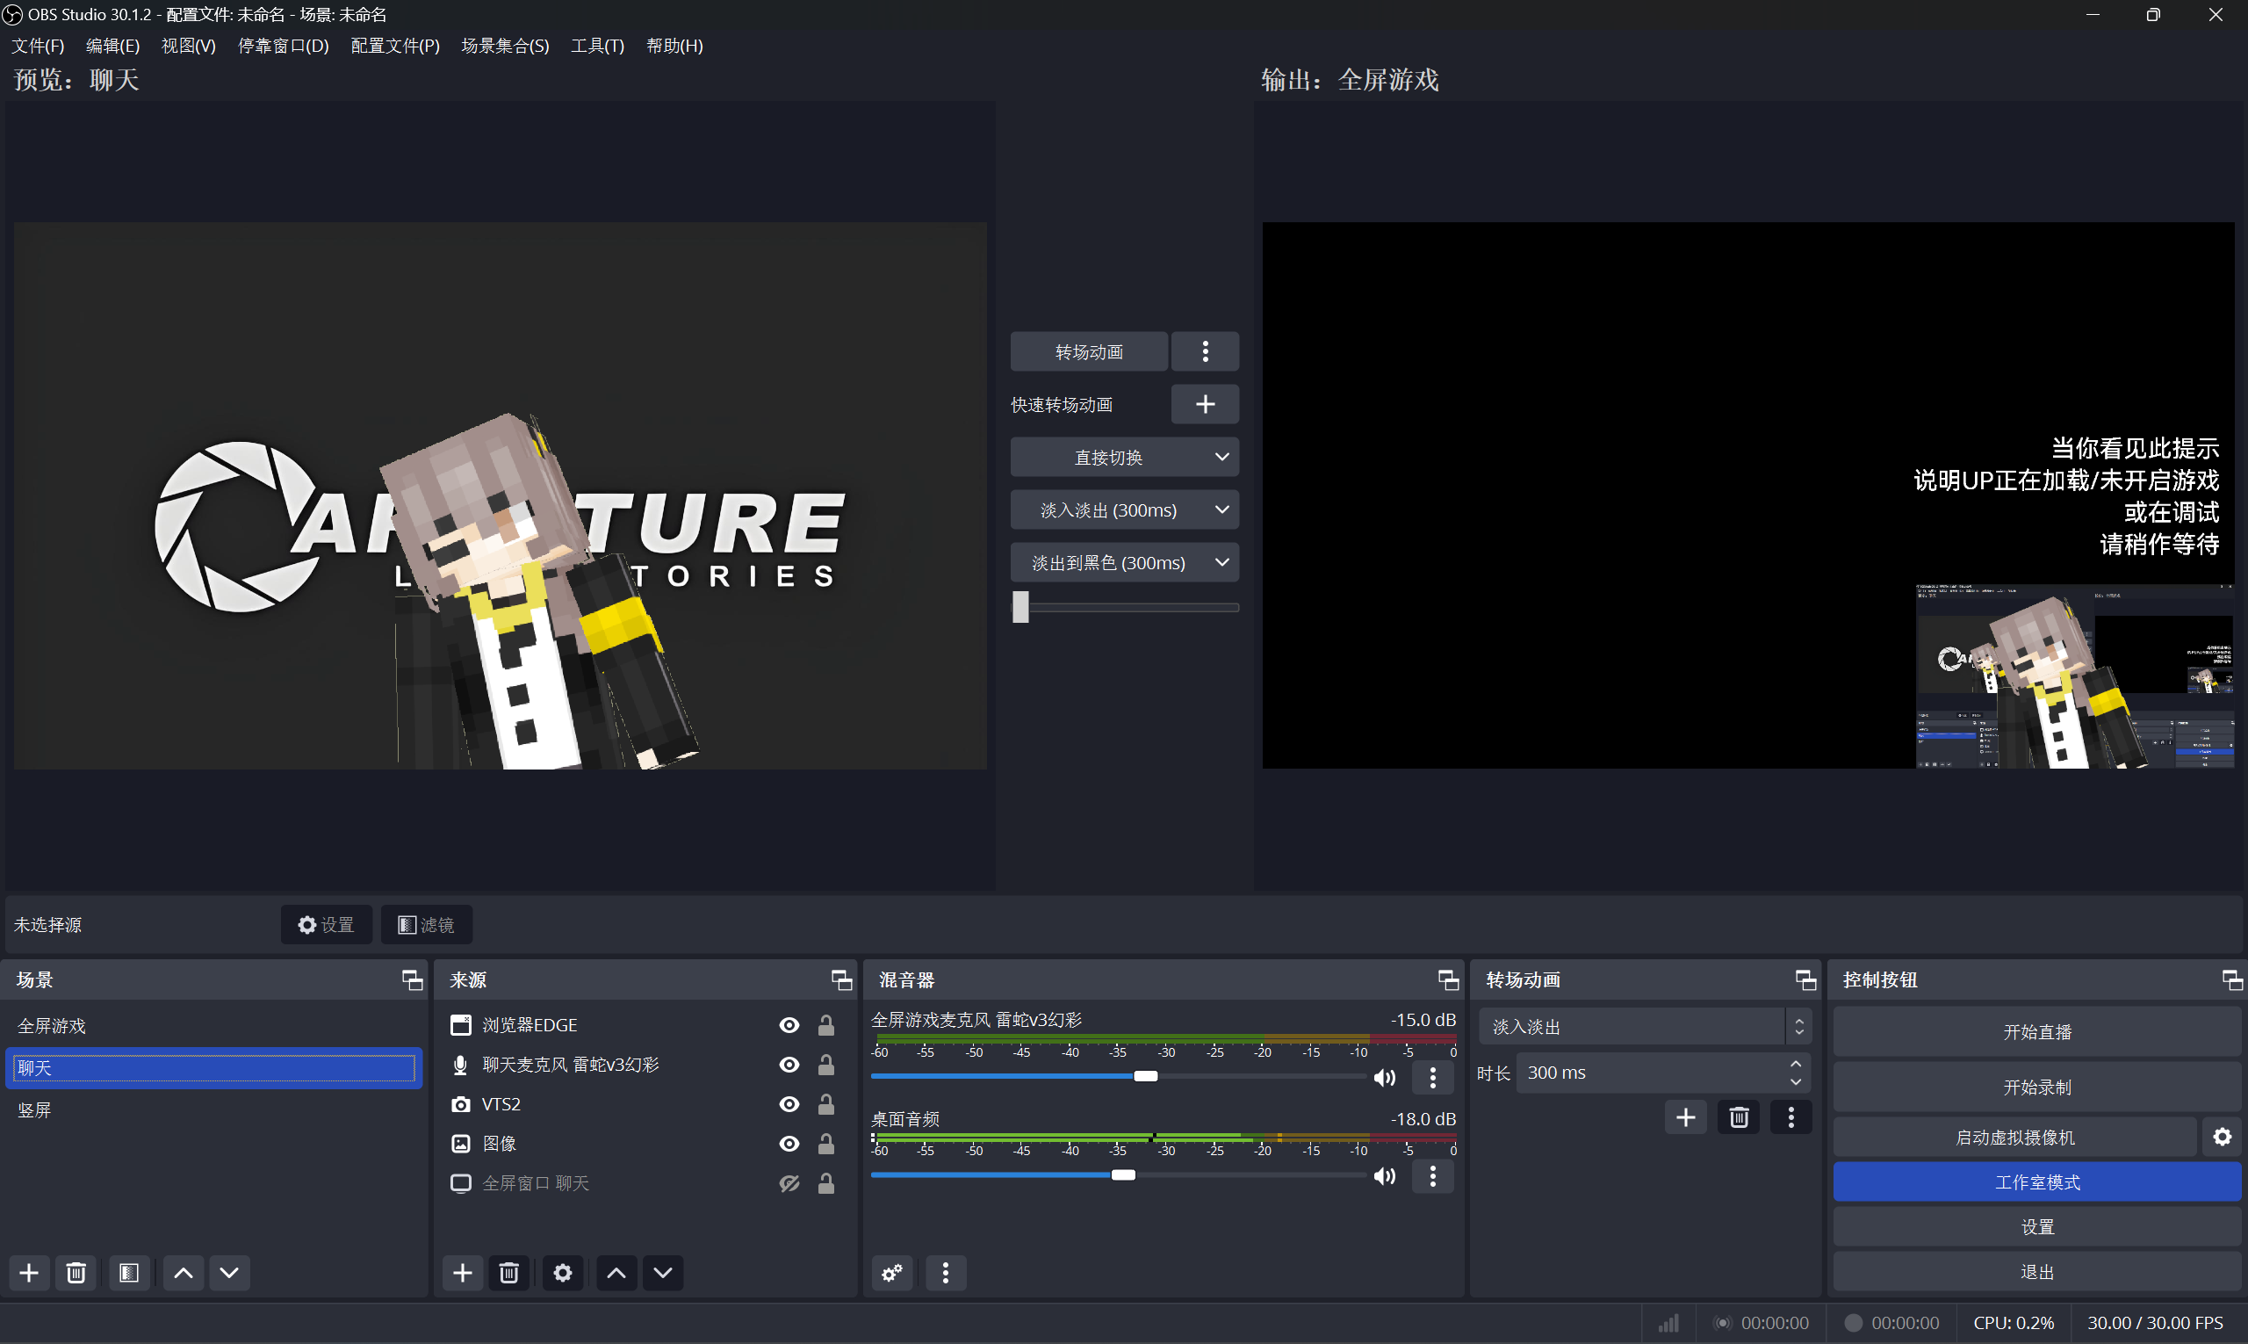Image resolution: width=2248 pixels, height=1344 pixels.
Task: Delete selected scene with trash icon
Action: click(76, 1273)
